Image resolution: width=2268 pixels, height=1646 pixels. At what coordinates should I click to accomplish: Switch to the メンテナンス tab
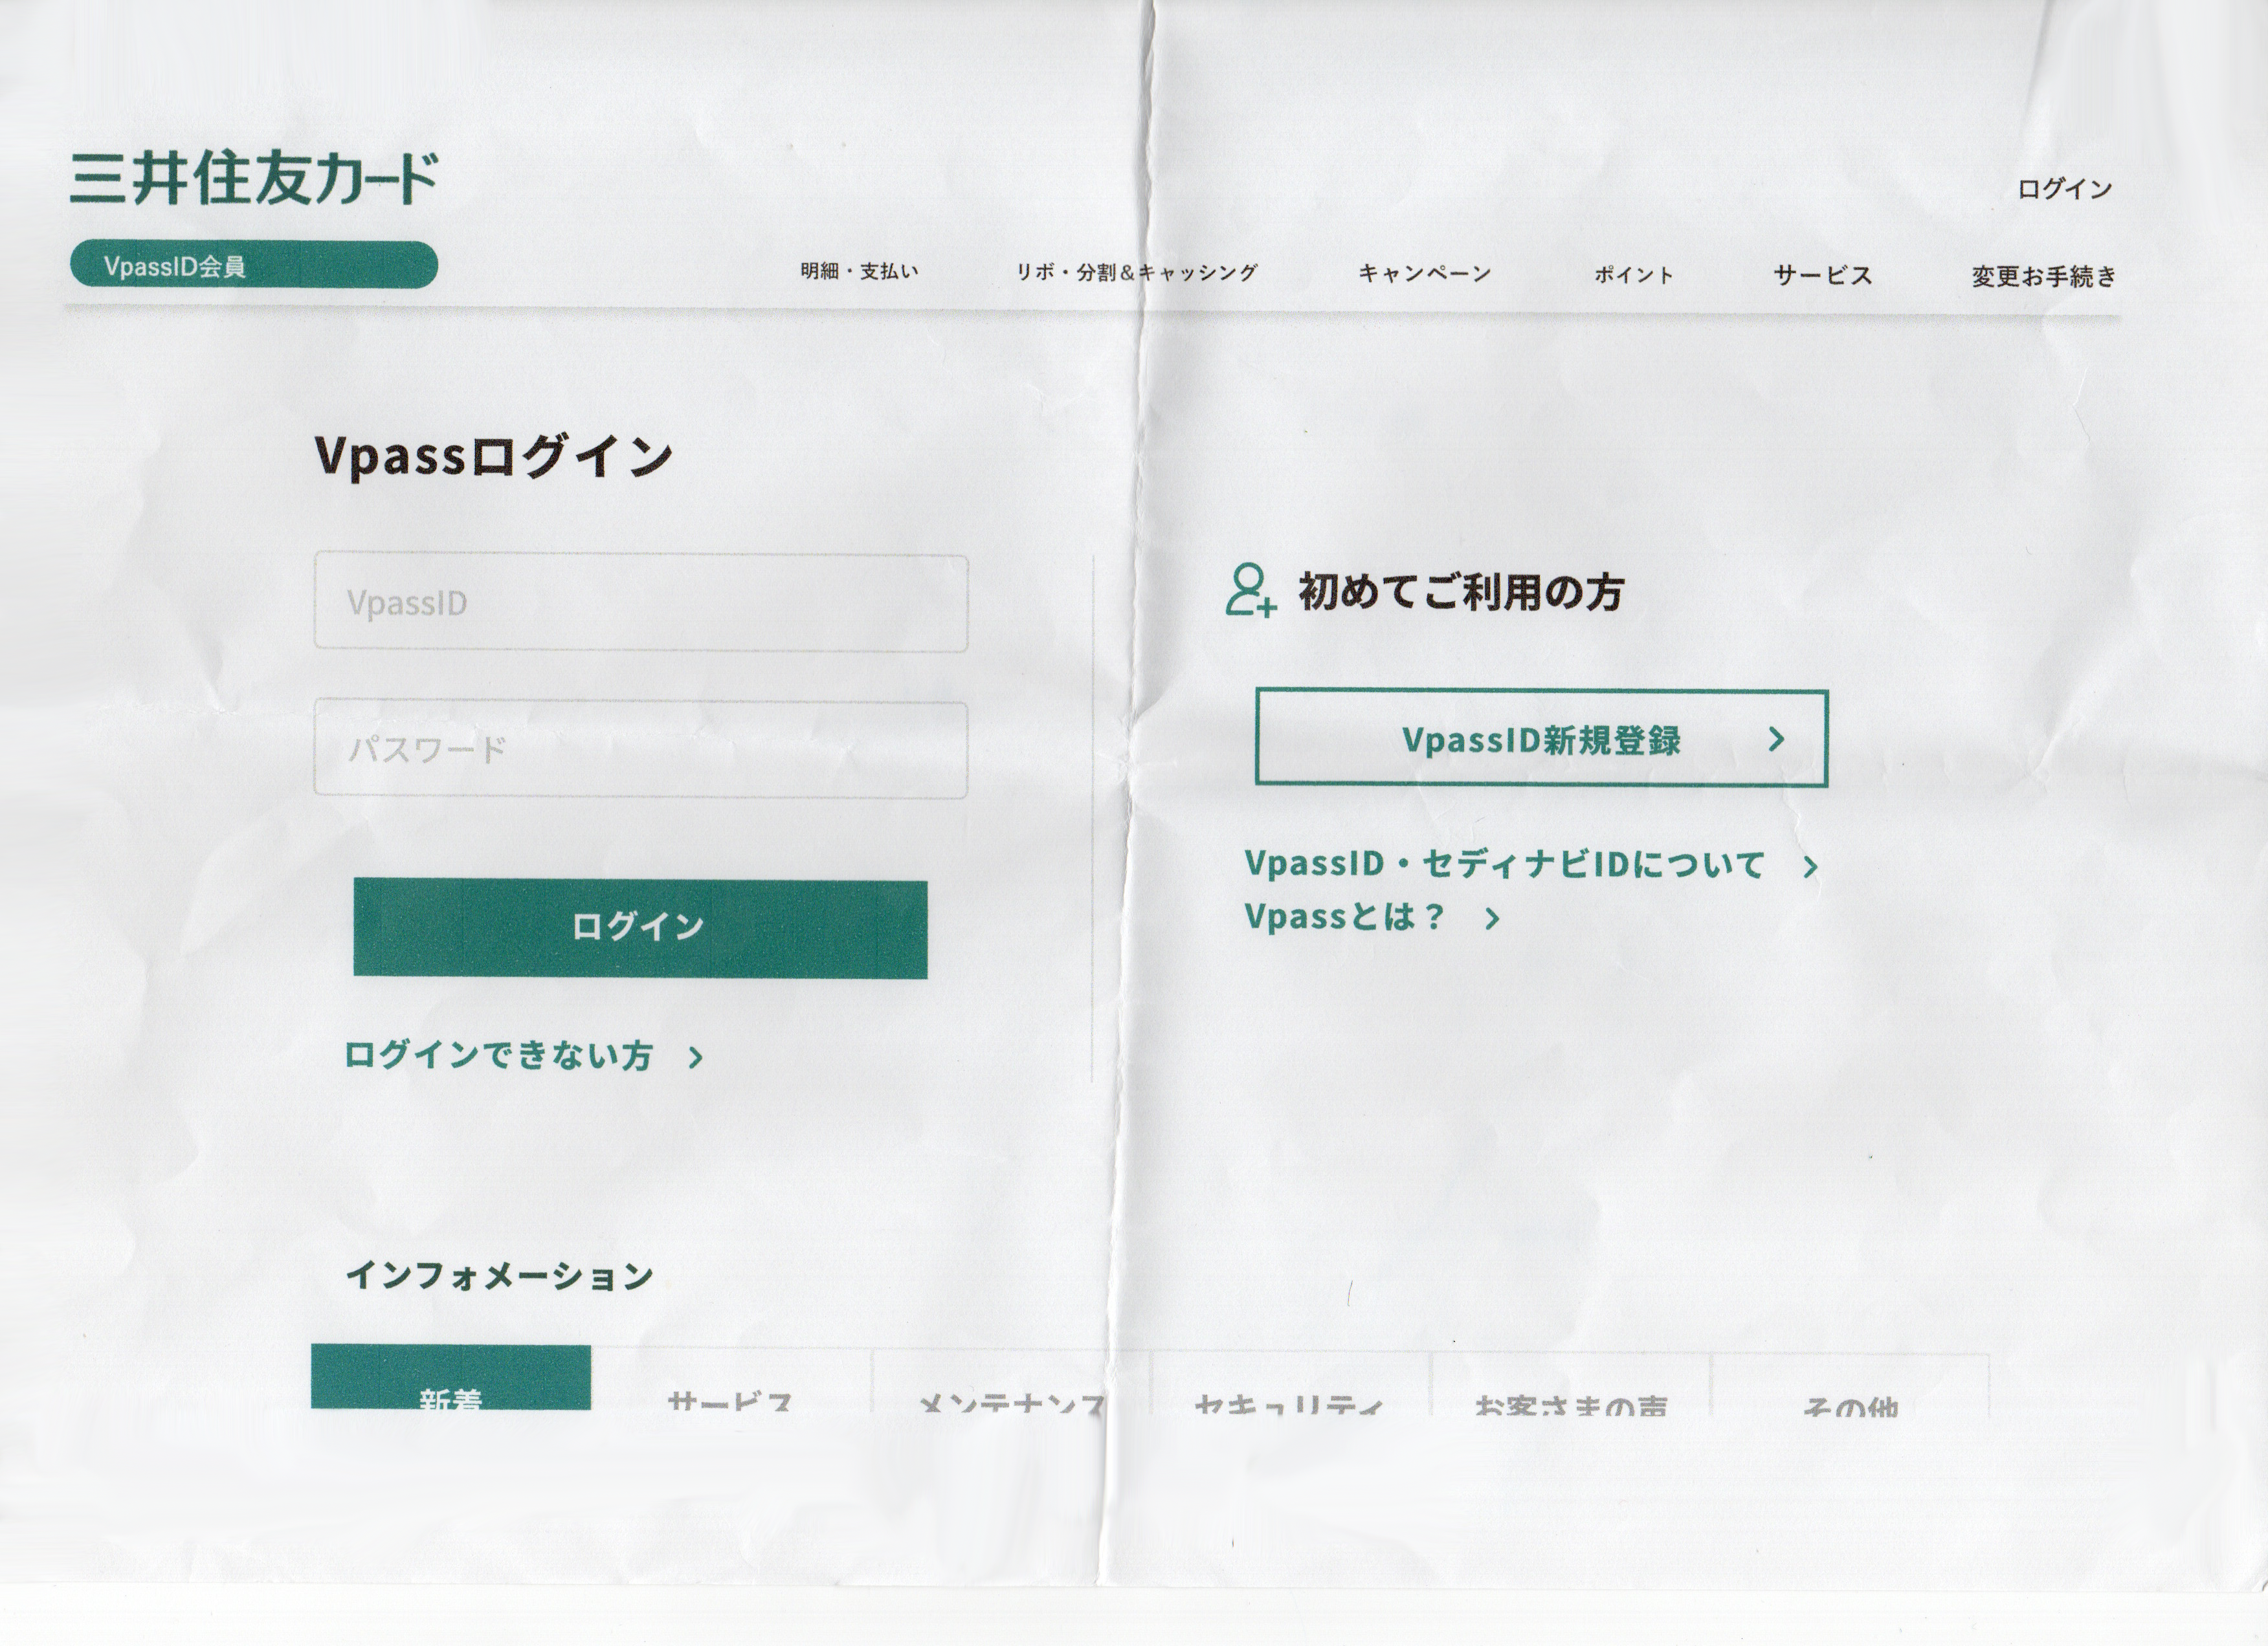coord(1011,1381)
